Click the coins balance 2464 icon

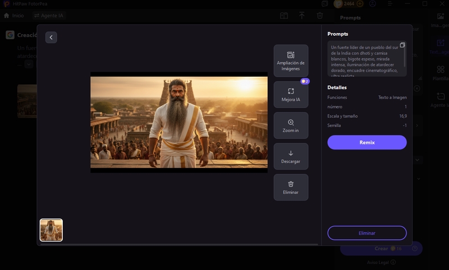click(x=338, y=4)
